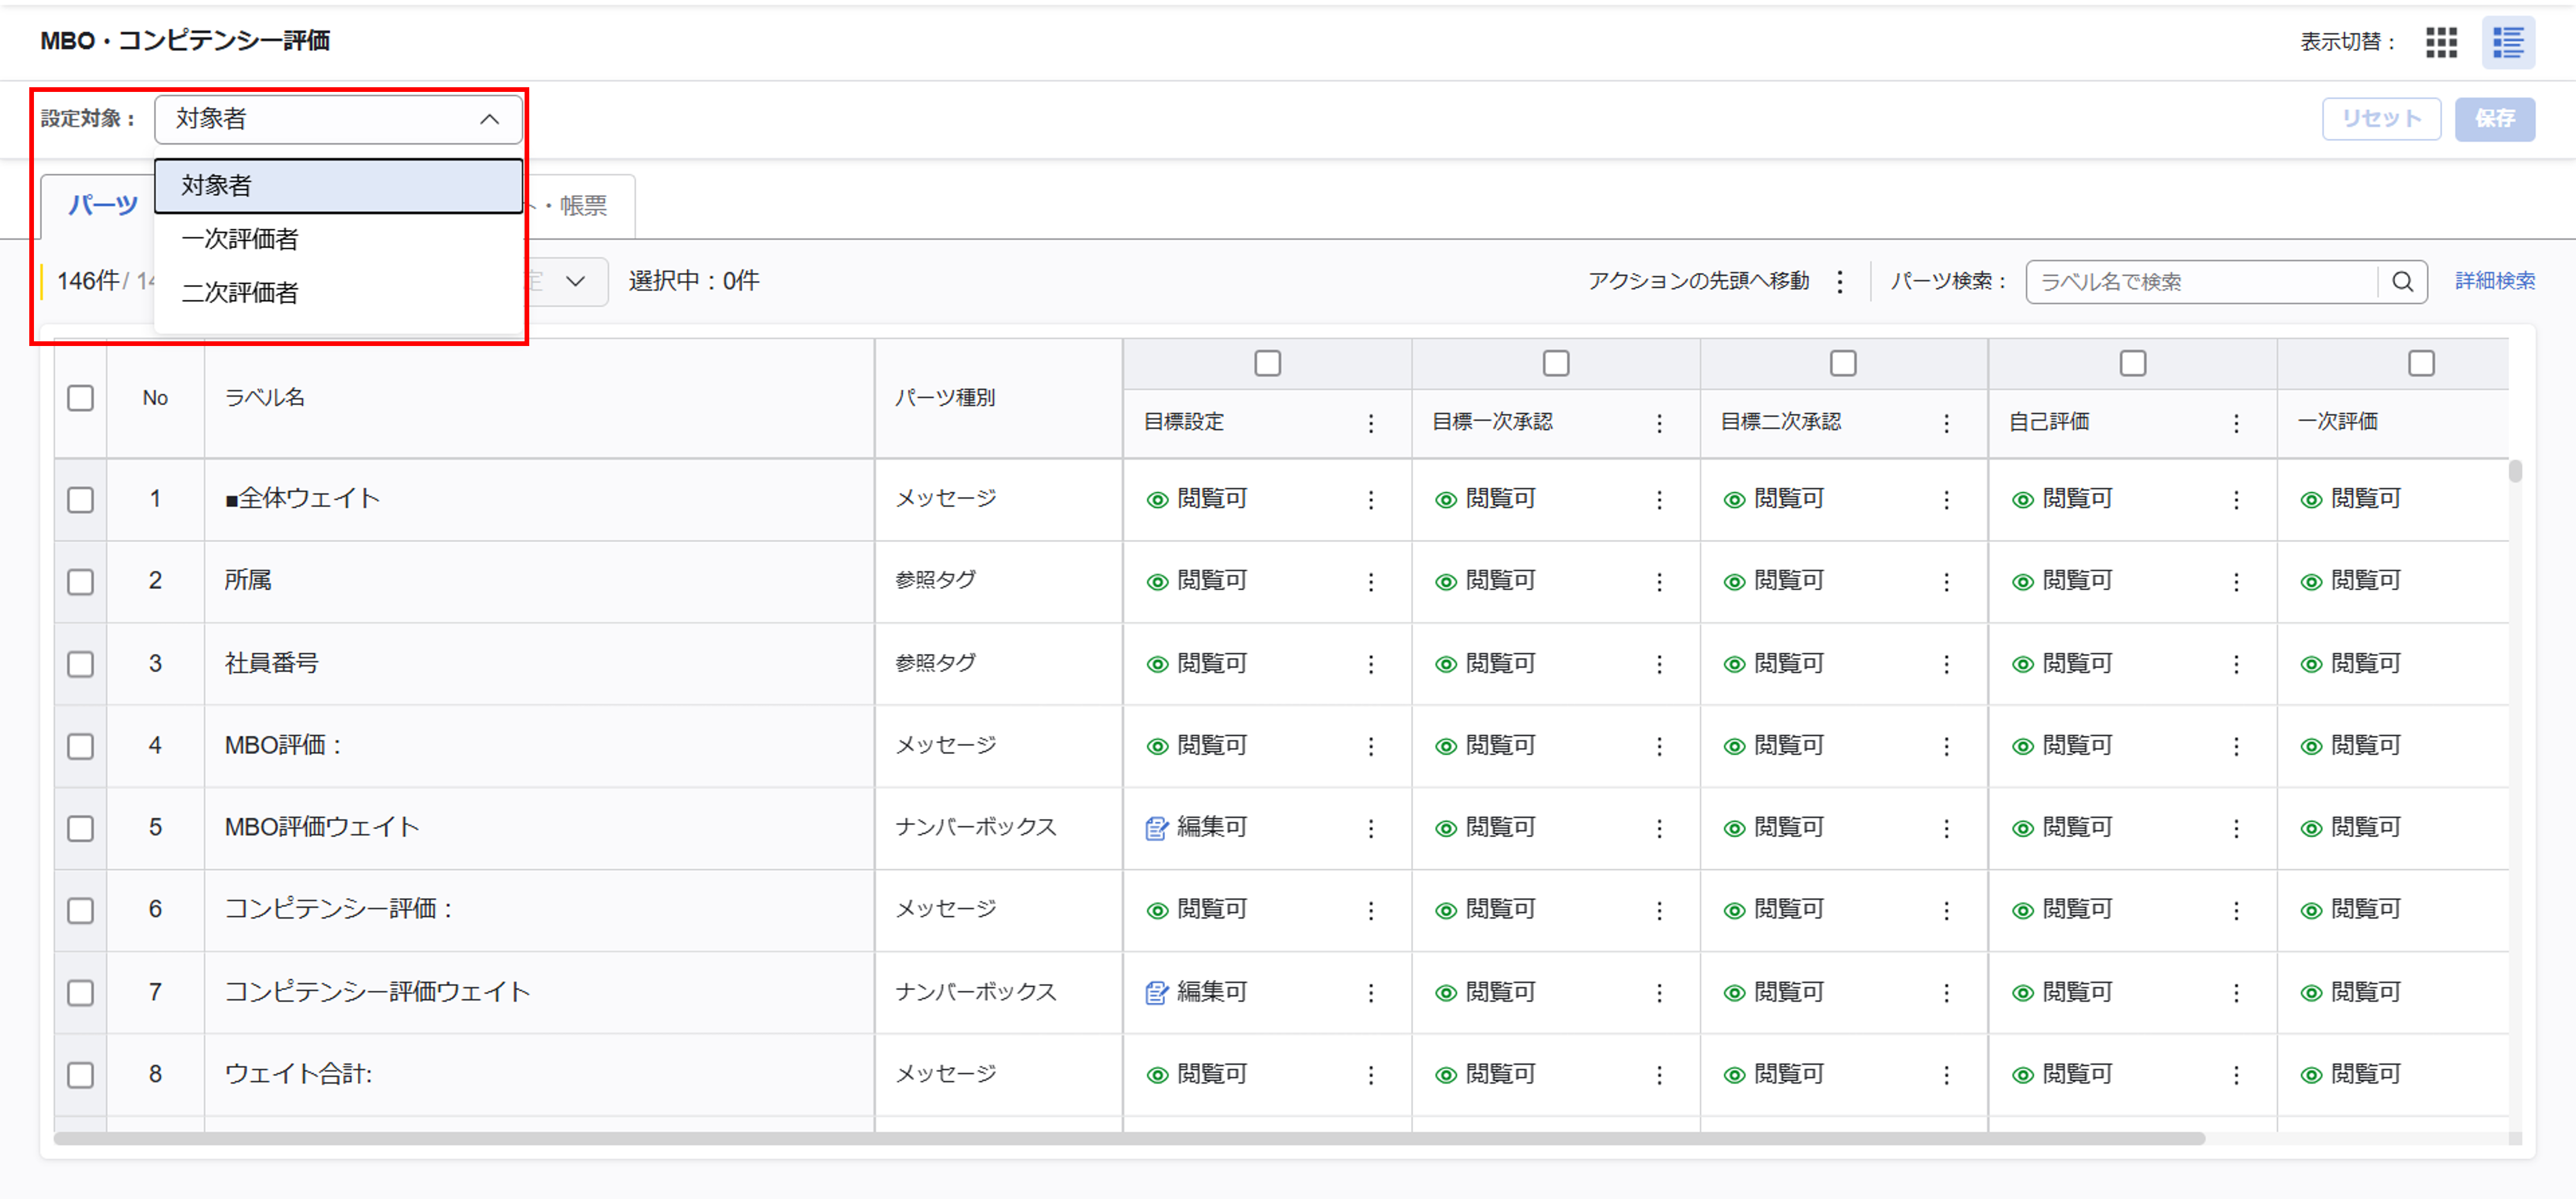This screenshot has width=2576, height=1199.
Task: Open the パーツ tab
Action: 102,205
